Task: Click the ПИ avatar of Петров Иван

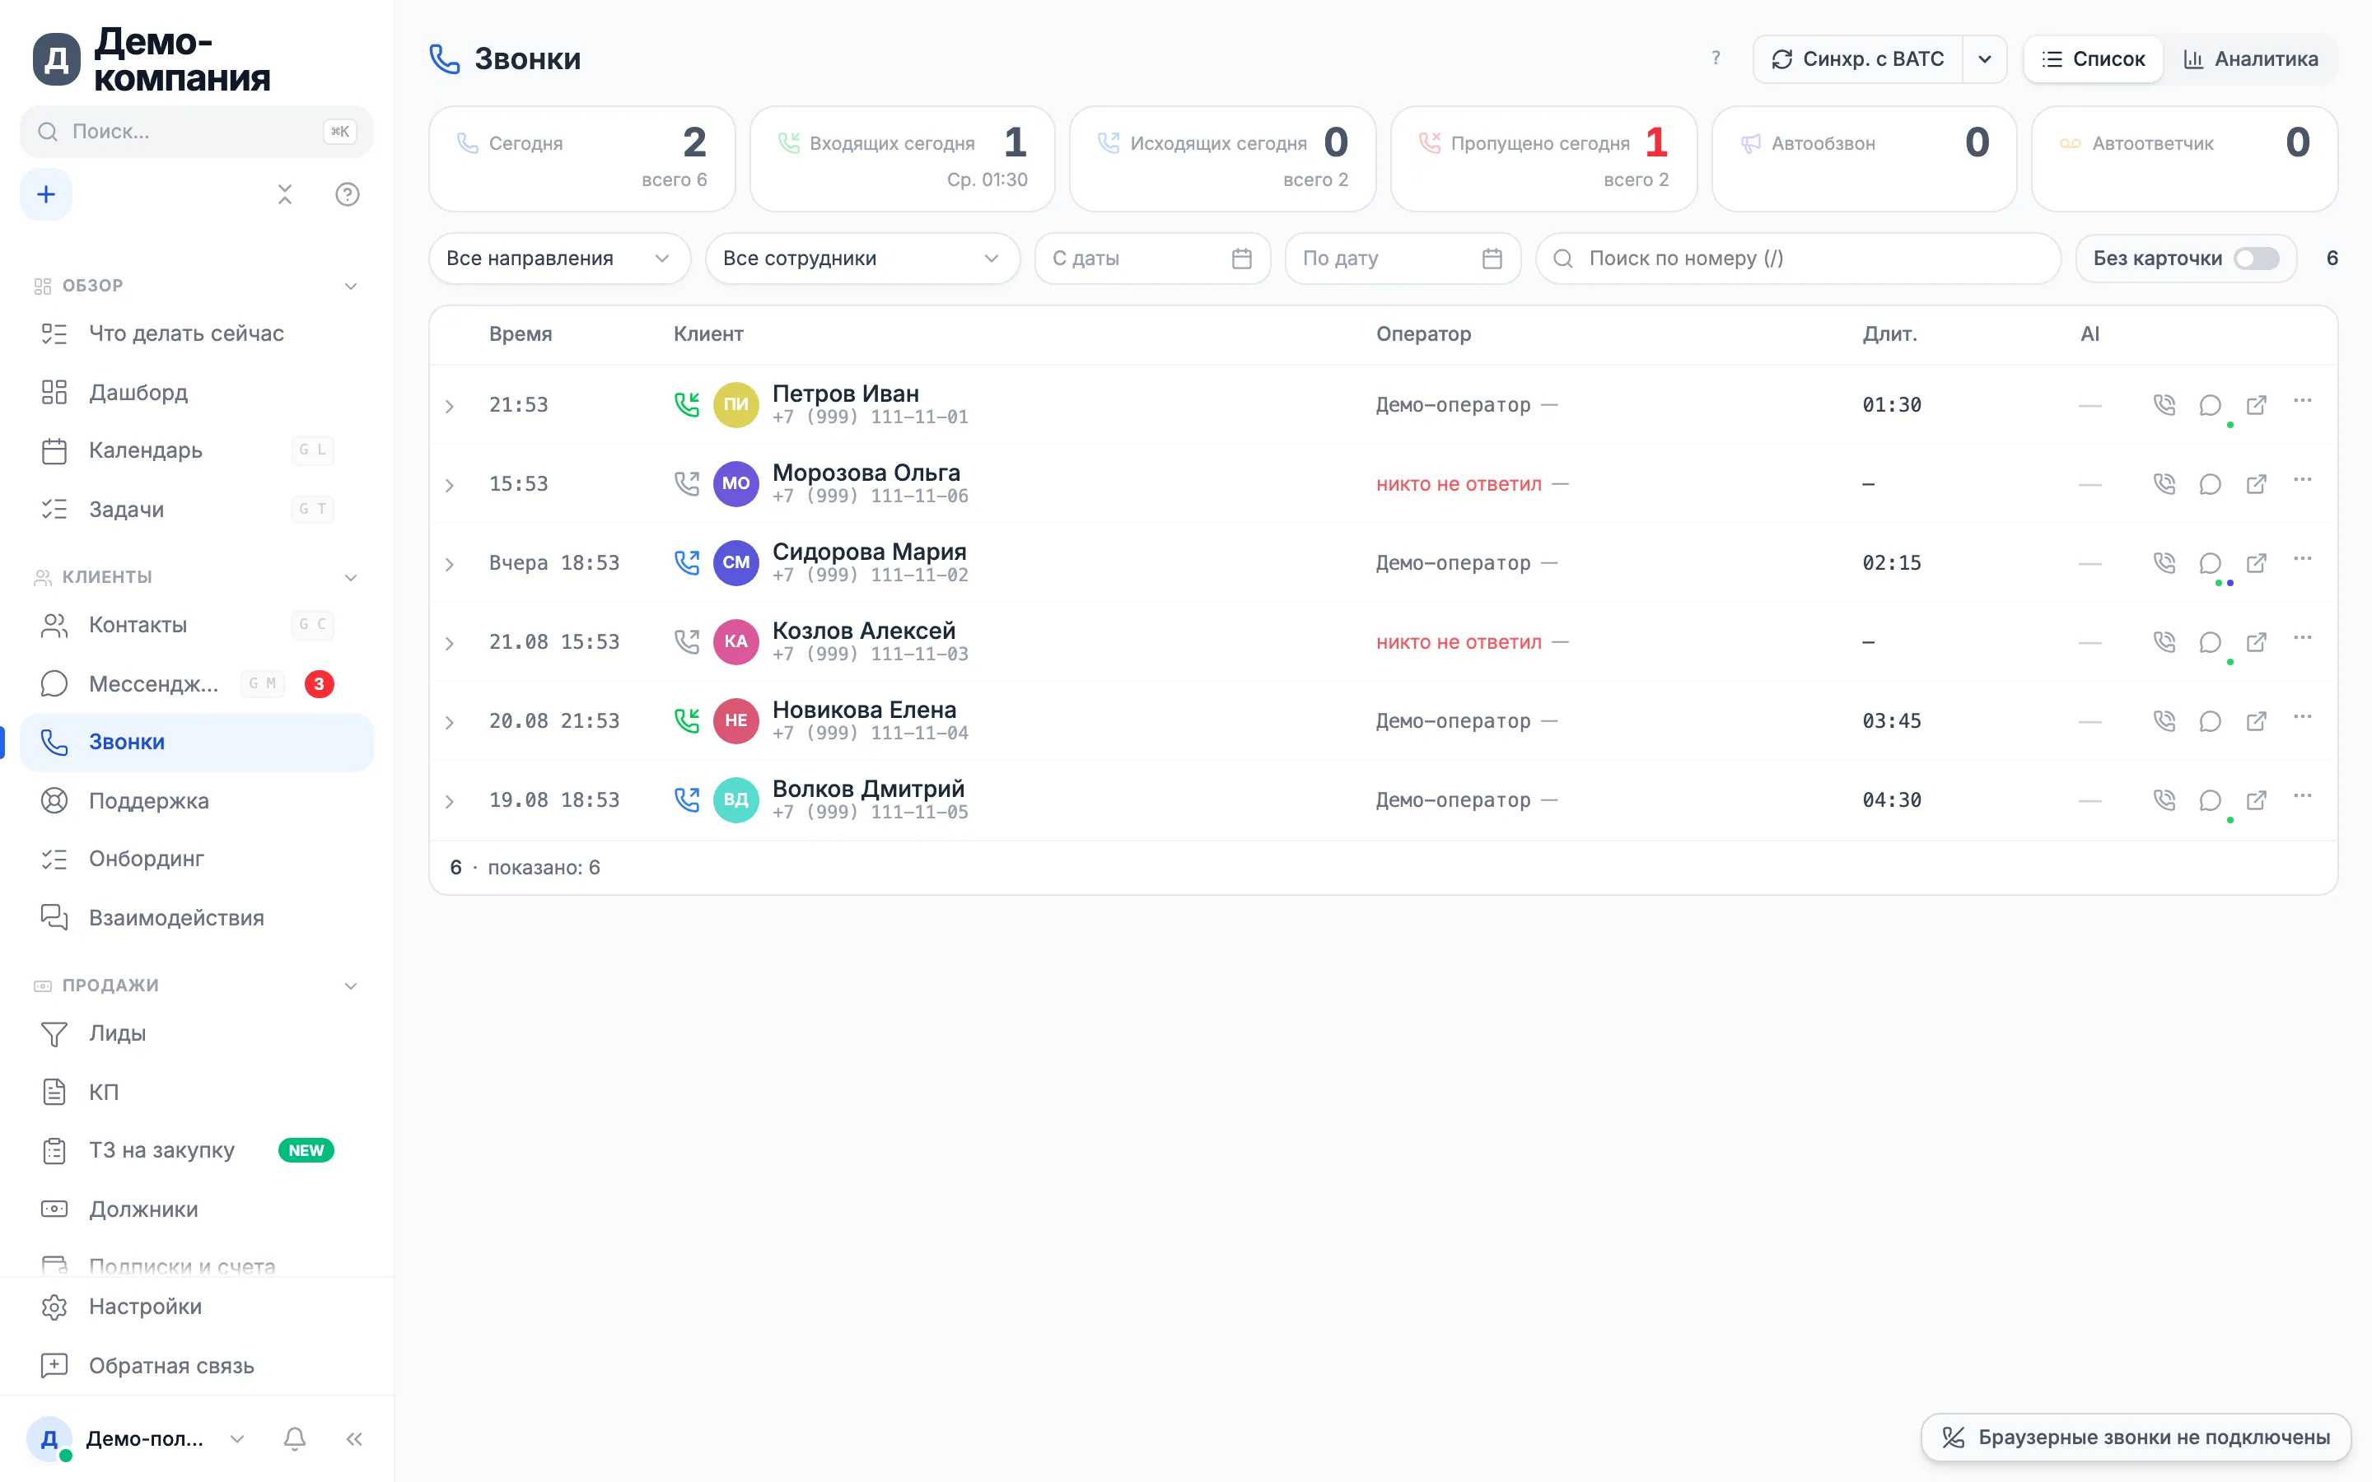Action: point(735,405)
